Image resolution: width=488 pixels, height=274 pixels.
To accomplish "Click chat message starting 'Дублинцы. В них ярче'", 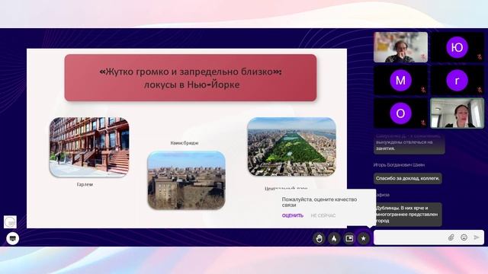I will [x=408, y=215].
